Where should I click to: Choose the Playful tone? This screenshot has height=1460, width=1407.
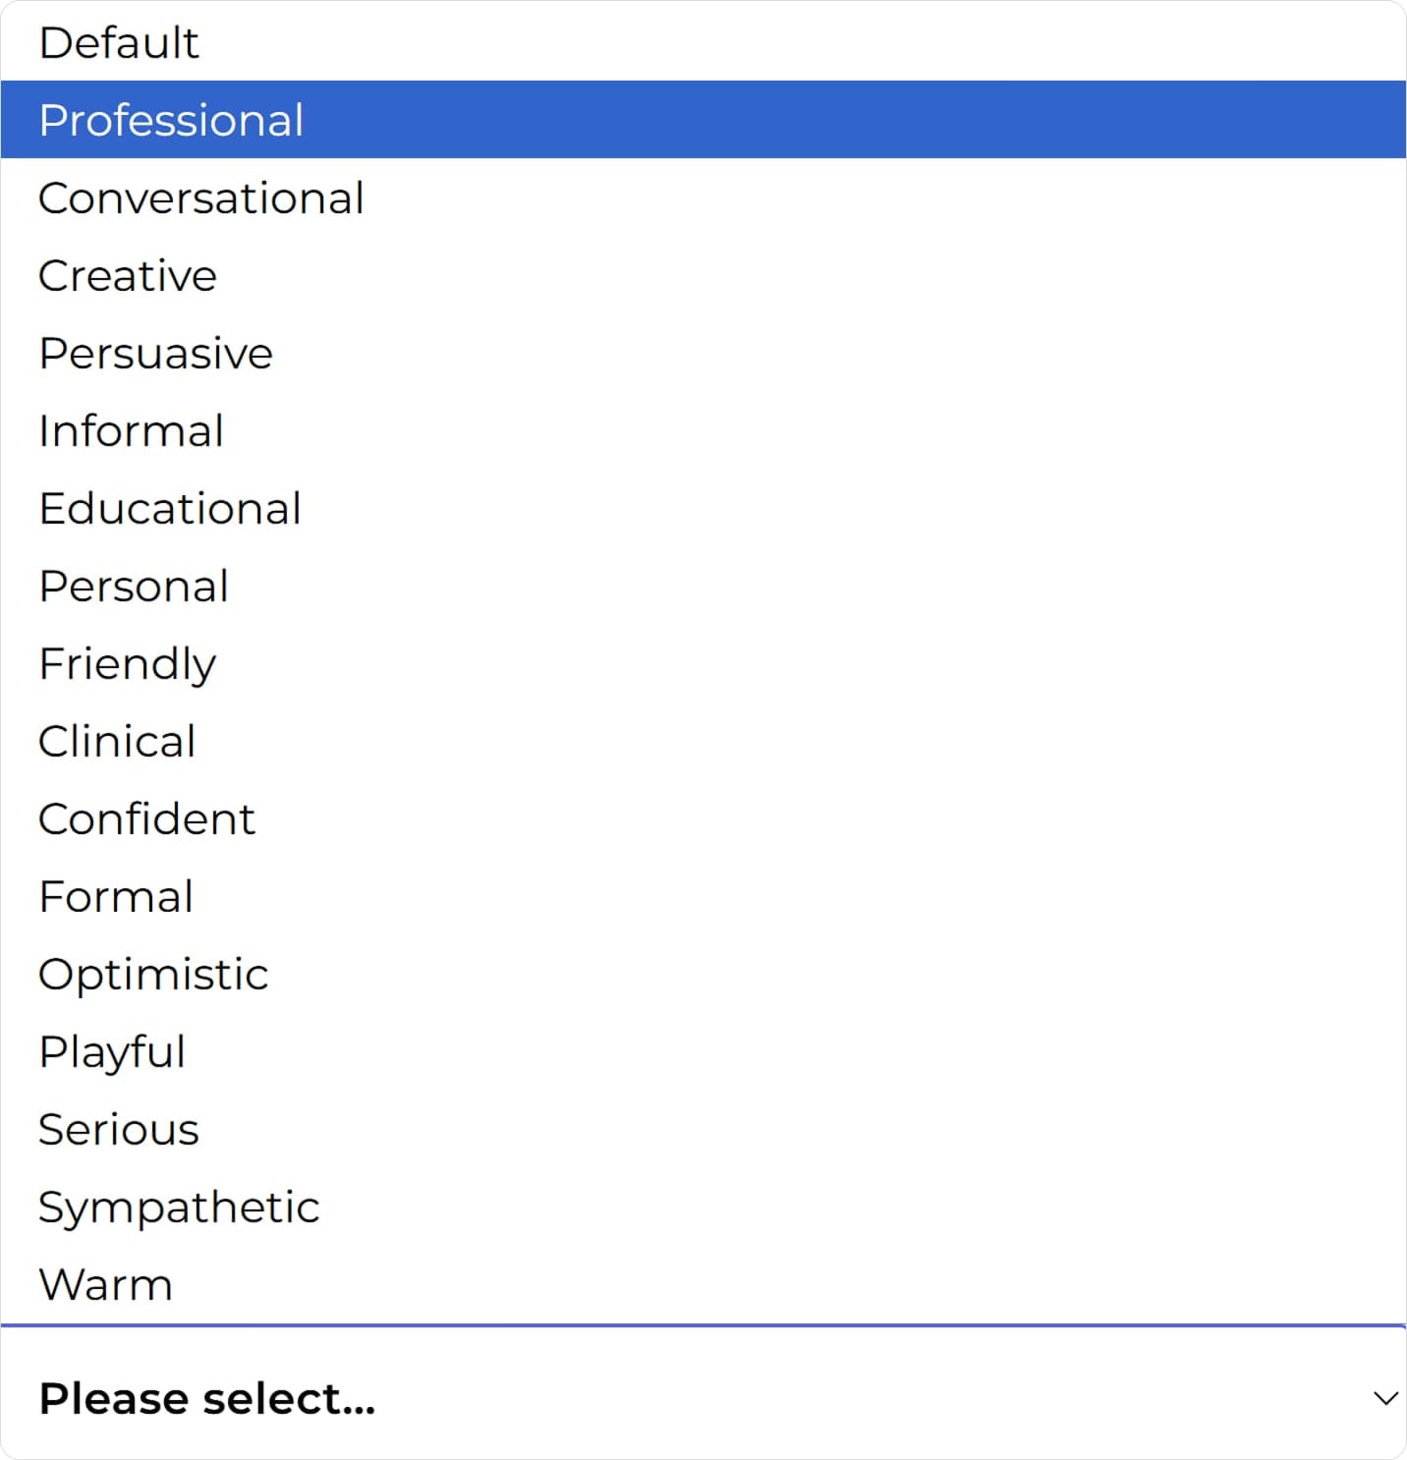[x=112, y=1052]
